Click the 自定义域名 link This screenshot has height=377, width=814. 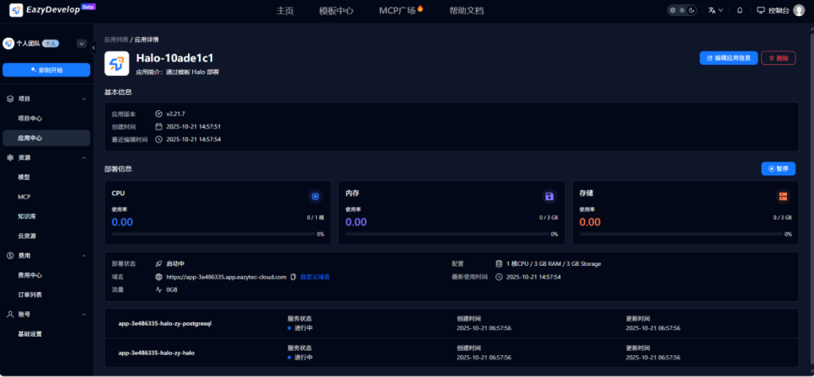pyautogui.click(x=315, y=276)
